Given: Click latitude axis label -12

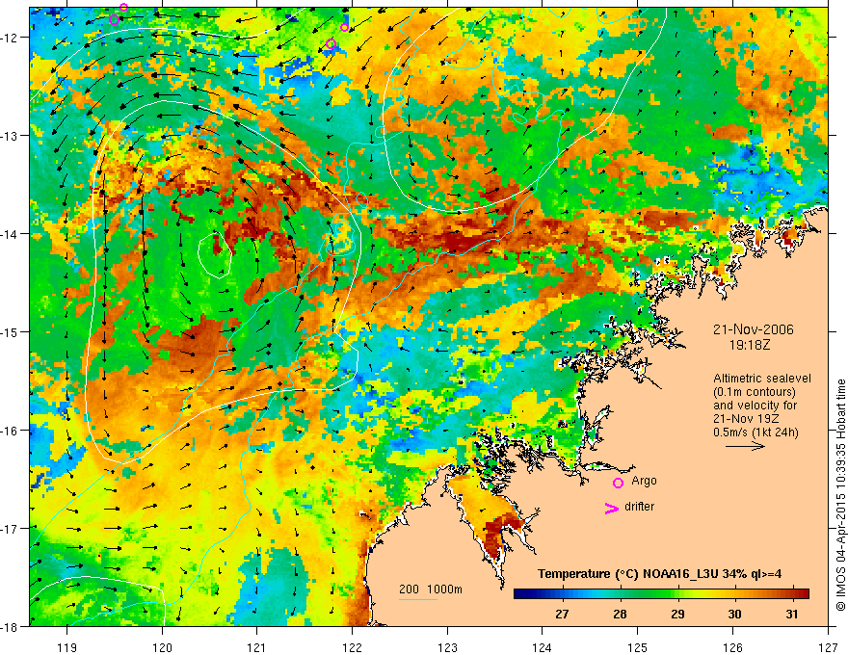Looking at the screenshot, I should (10, 38).
